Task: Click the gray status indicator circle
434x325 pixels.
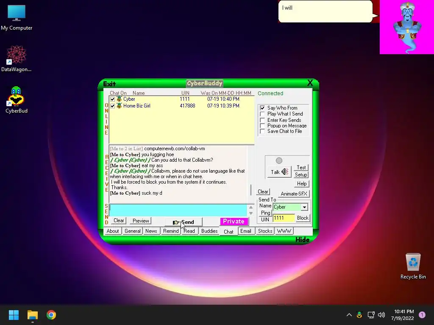Action: (x=279, y=160)
